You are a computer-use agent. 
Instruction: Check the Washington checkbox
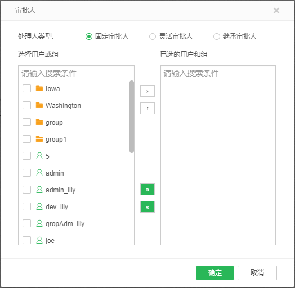pyautogui.click(x=26, y=105)
